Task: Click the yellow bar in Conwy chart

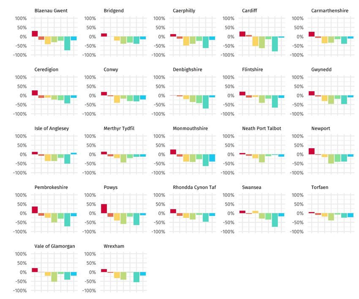Action: coord(117,99)
